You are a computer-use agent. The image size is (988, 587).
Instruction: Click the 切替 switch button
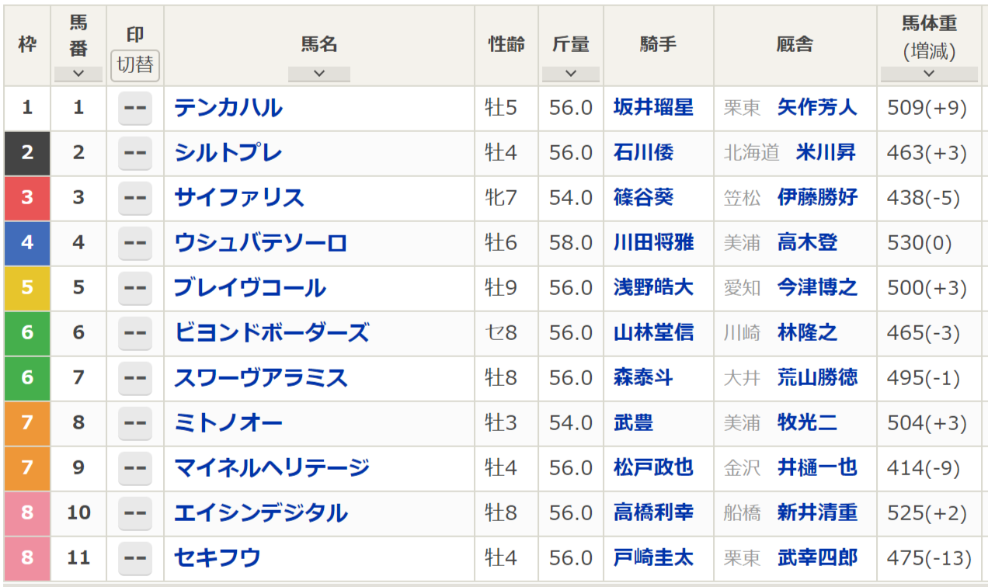[135, 65]
